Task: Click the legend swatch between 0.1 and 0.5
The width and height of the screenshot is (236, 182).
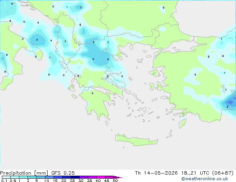Action: (x=6, y=177)
